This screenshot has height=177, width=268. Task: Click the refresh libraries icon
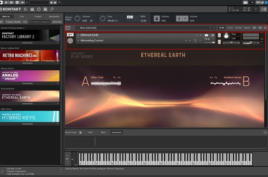(x=2, y=22)
